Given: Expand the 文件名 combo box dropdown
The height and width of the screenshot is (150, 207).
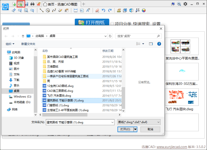Looking at the screenshot, I should pyautogui.click(x=112, y=122).
